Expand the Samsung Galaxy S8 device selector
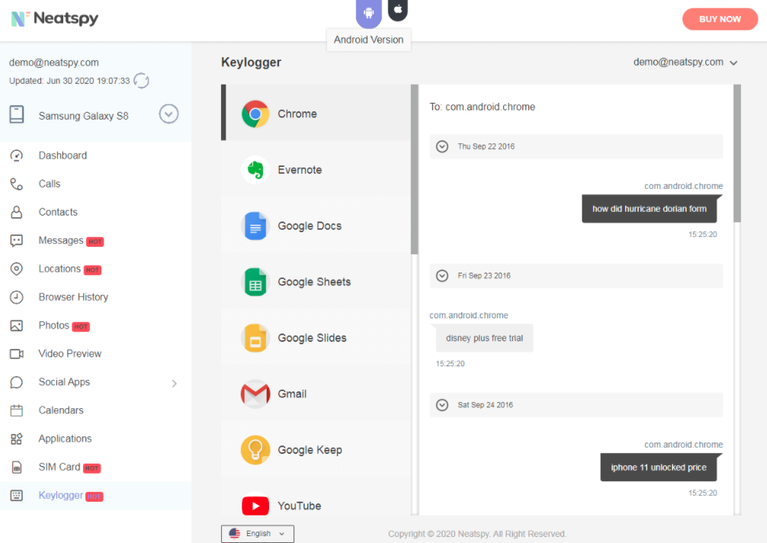 (168, 115)
